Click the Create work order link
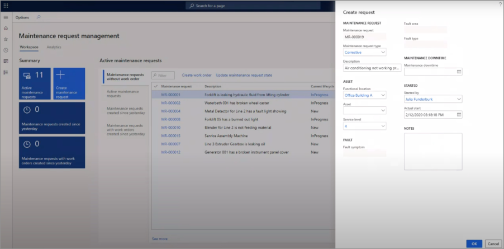Screen dimensions: 504x249 point(197,76)
